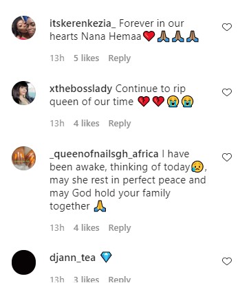This screenshot has width=251, height=283.
Task: Open username itskerenkezia_ link
Action: [83, 23]
